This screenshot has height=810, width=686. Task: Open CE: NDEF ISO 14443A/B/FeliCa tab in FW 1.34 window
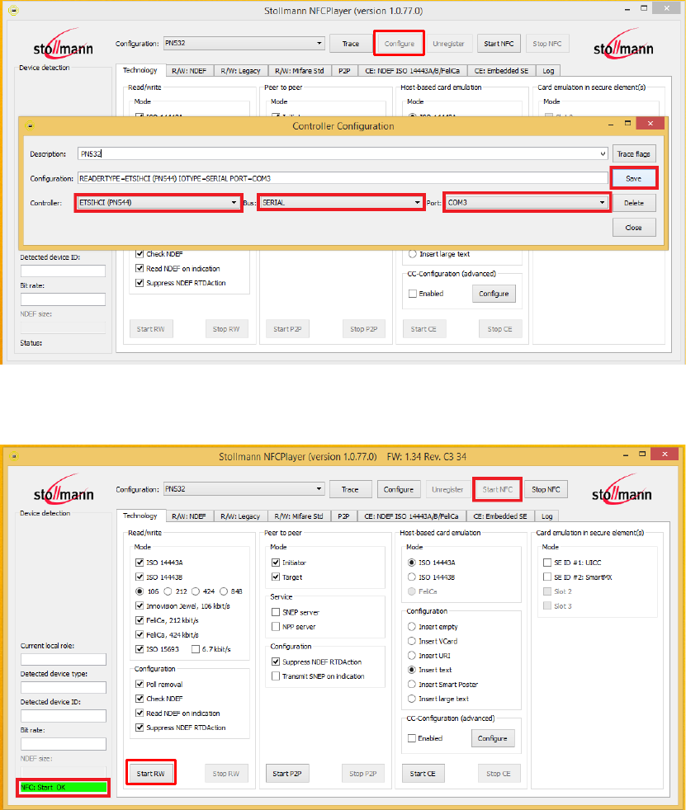pyautogui.click(x=411, y=516)
